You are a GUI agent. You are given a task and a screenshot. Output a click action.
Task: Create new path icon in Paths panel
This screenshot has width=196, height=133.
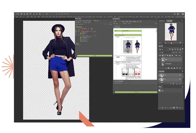(177, 108)
